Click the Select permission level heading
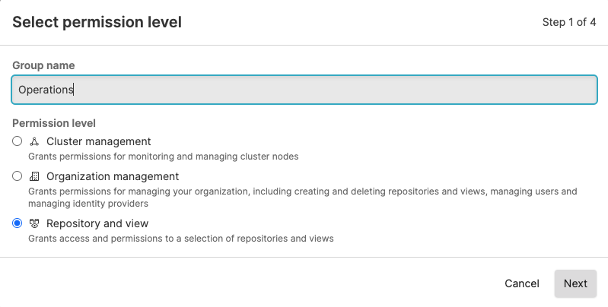 [97, 22]
